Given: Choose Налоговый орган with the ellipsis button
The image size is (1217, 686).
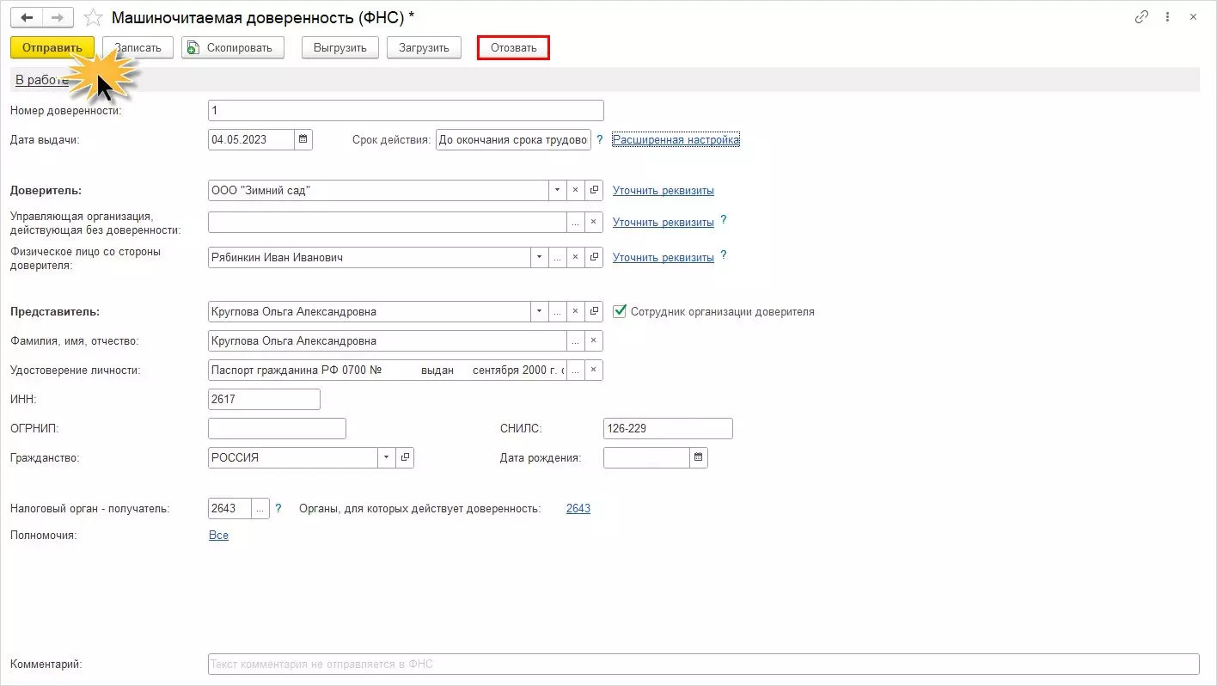Looking at the screenshot, I should pos(260,508).
